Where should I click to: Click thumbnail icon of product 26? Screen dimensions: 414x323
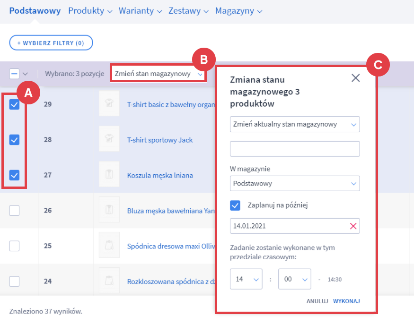pyautogui.click(x=109, y=211)
